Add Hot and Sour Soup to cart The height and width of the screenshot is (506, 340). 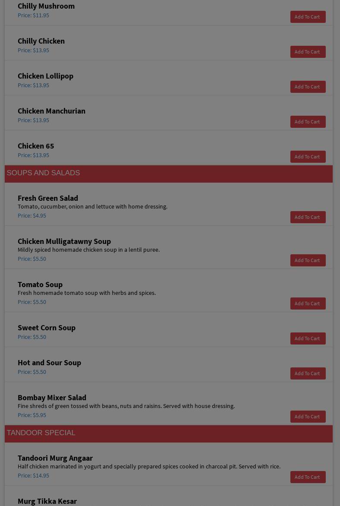pyautogui.click(x=308, y=373)
